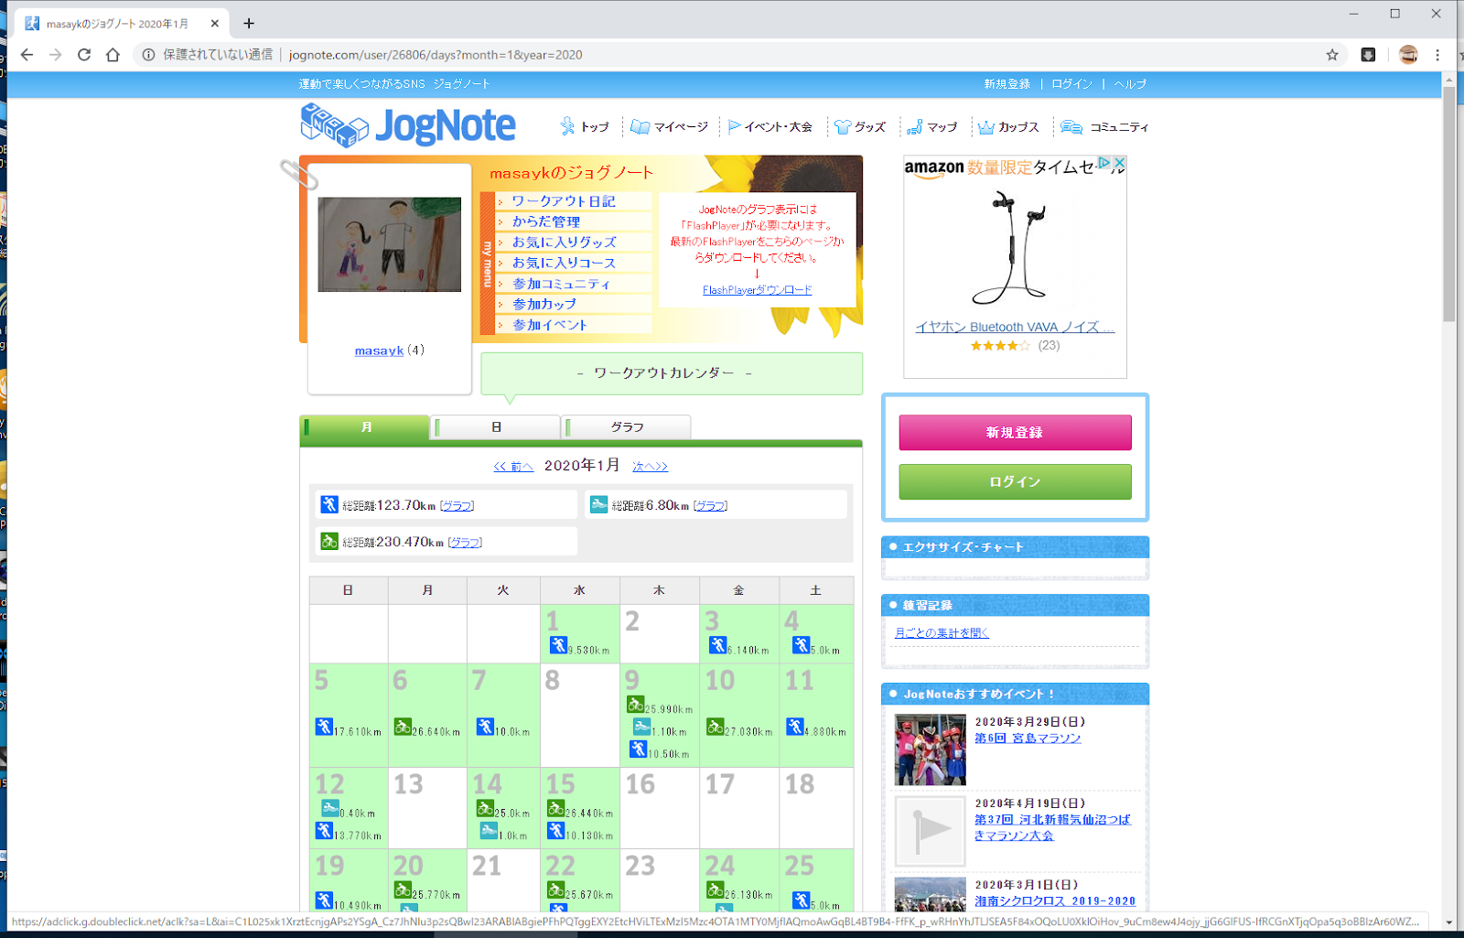Open カップス in the navigation bar
The width and height of the screenshot is (1464, 938).
(1008, 127)
